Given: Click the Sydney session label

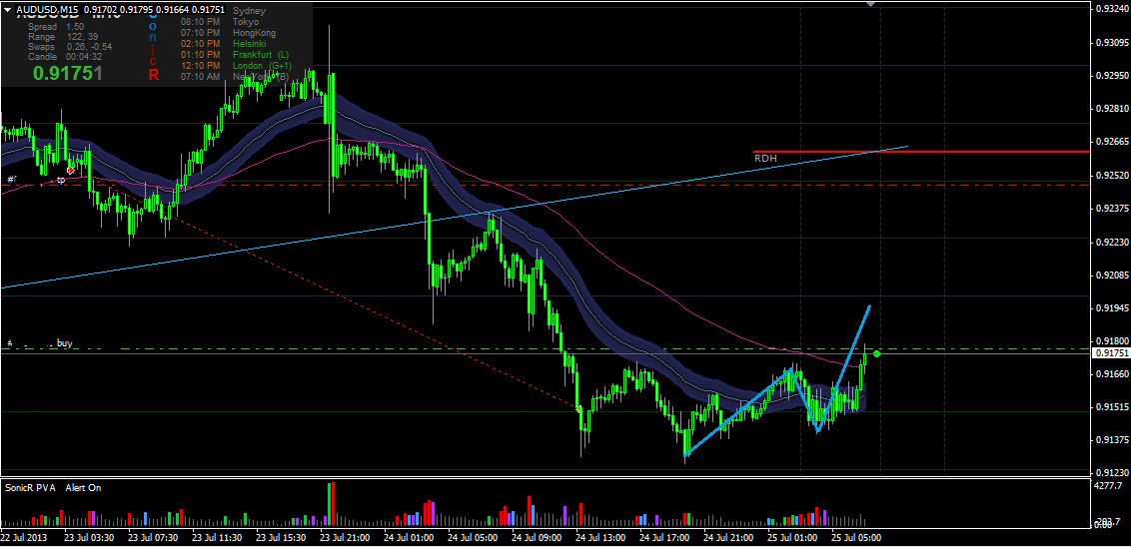Looking at the screenshot, I should point(249,12).
